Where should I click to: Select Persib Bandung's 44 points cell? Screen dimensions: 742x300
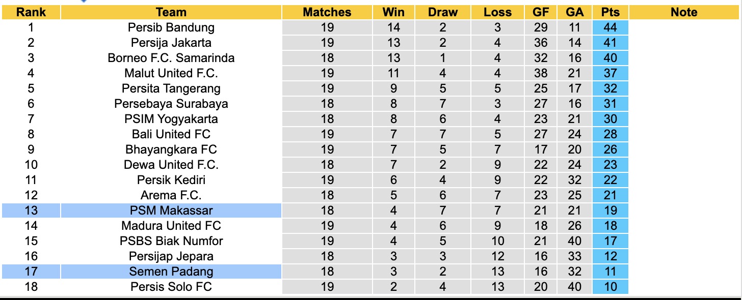coord(610,27)
